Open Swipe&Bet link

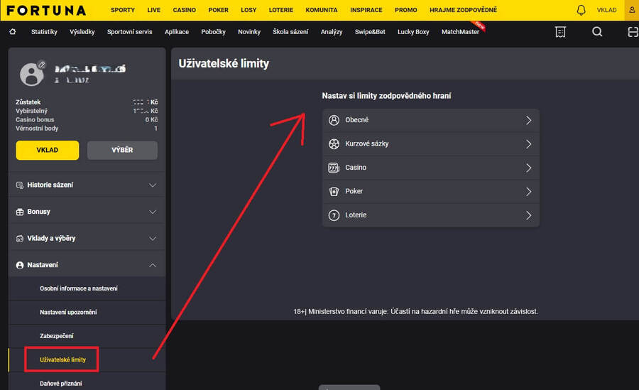click(370, 32)
